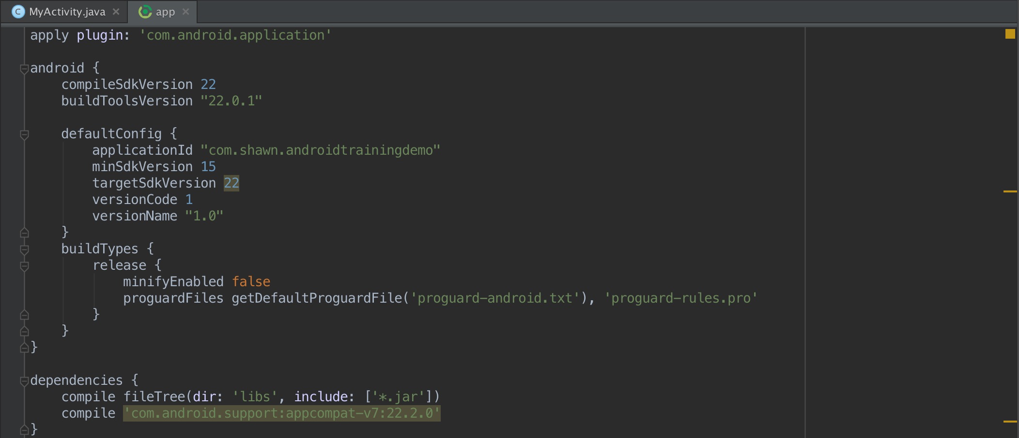This screenshot has height=438, width=1019.
Task: Click the Gradle icon on app tab
Action: pos(145,12)
